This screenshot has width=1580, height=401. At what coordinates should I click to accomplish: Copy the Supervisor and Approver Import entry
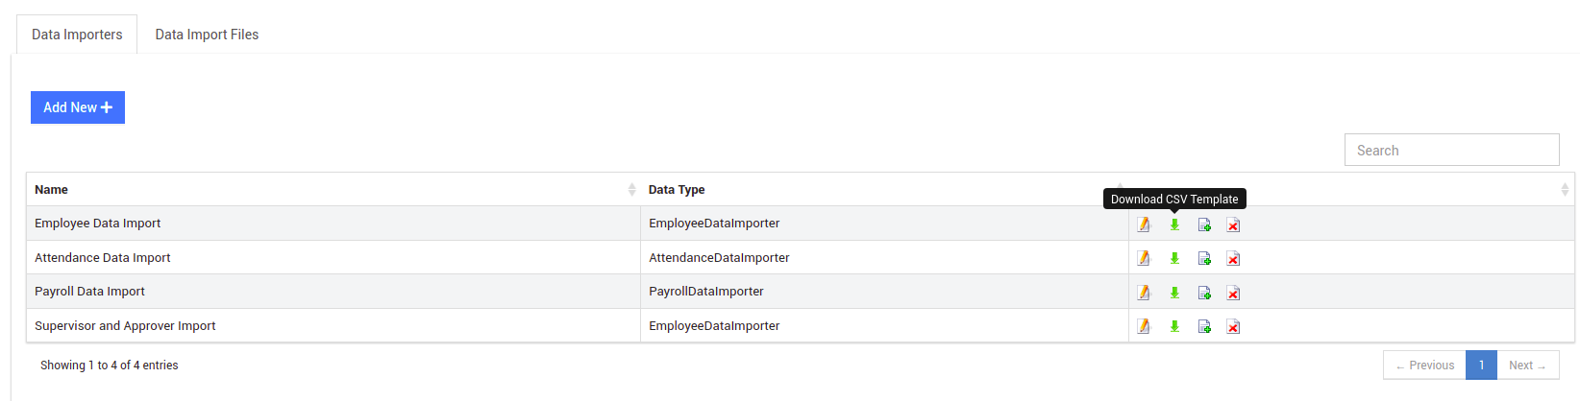click(1204, 326)
